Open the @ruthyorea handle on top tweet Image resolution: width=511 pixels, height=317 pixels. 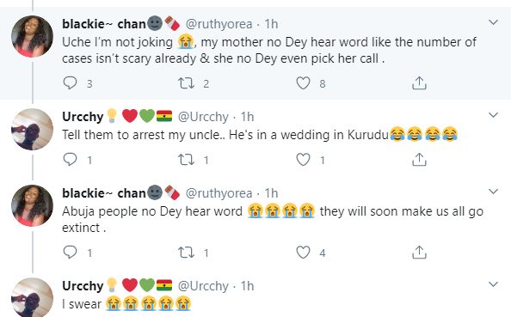(219, 24)
